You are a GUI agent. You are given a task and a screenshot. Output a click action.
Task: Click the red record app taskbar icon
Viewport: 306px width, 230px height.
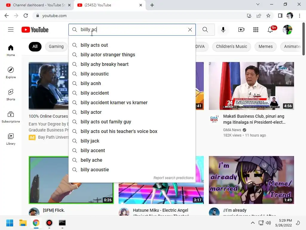[49, 223]
